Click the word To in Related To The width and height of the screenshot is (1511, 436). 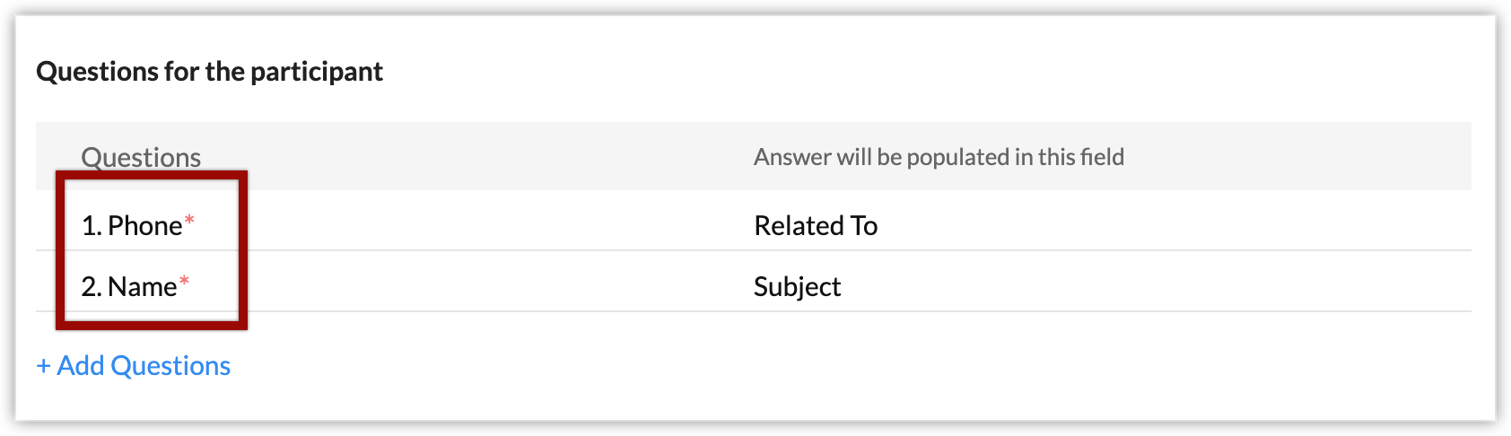pos(864,226)
